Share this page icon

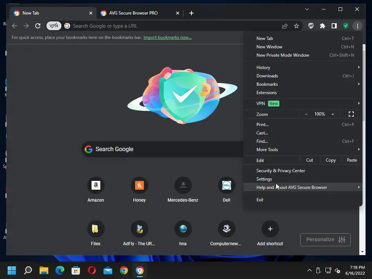pyautogui.click(x=285, y=26)
